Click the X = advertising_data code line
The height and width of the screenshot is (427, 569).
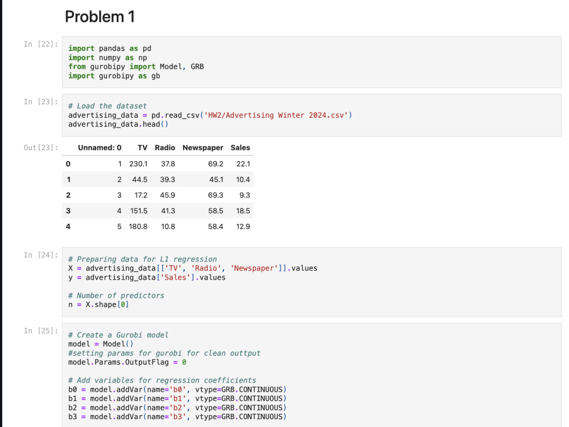tap(193, 268)
